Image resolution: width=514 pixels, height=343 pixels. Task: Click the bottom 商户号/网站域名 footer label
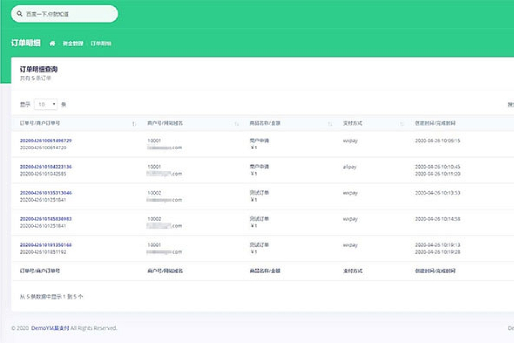coord(165,271)
